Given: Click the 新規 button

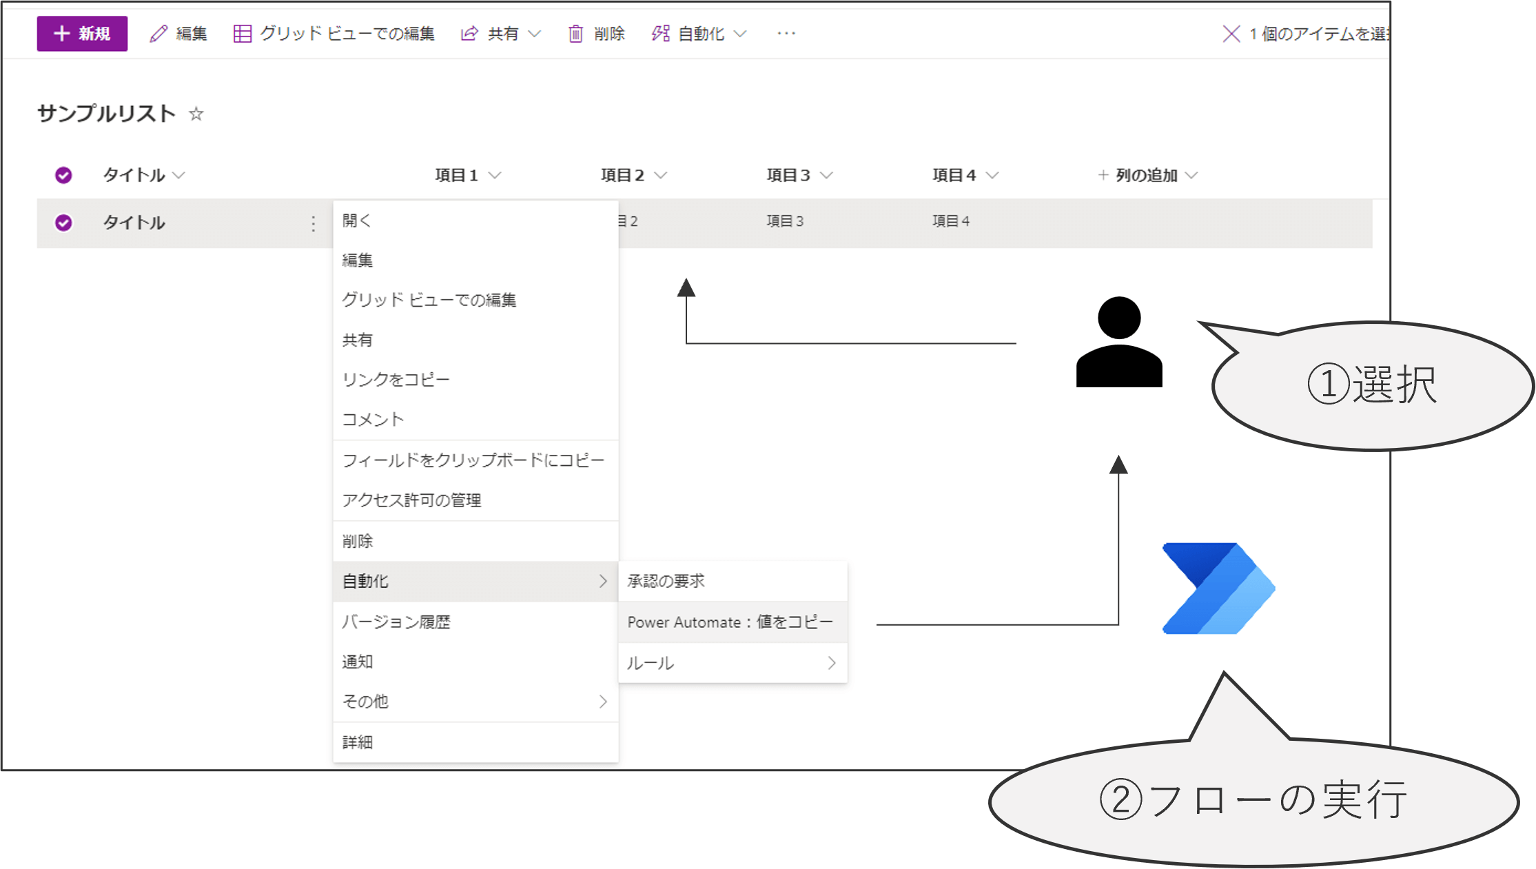Looking at the screenshot, I should click(82, 34).
